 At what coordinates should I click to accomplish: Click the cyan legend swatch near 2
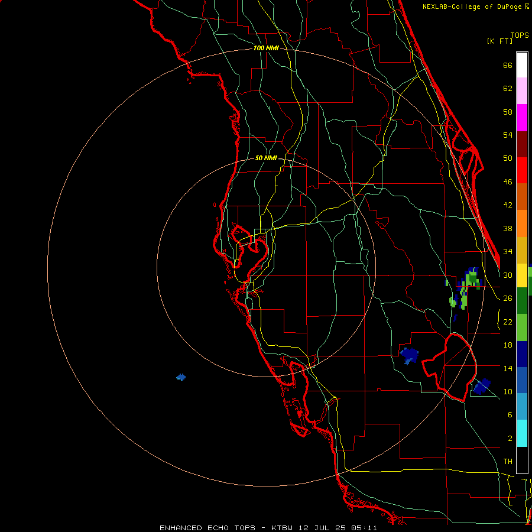coord(522,433)
